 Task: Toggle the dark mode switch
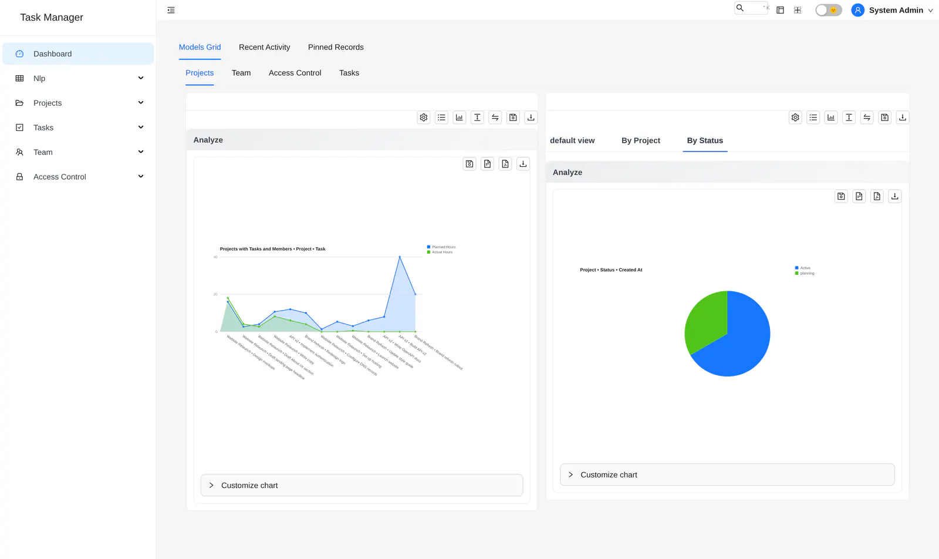point(829,10)
